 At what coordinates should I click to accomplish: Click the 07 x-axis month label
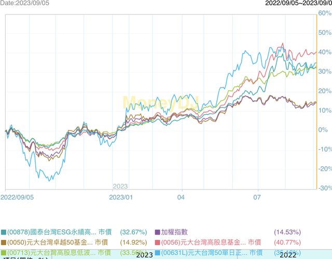coord(257,198)
